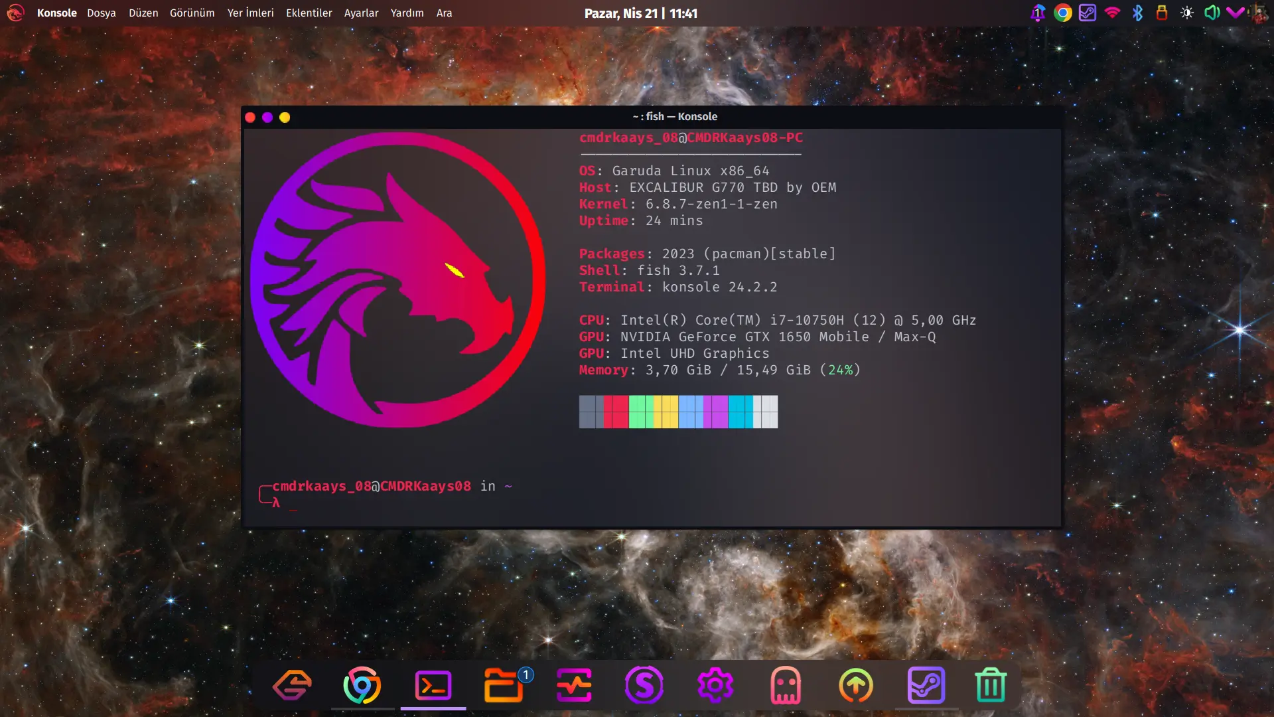Click the NVIDIA GeForce GTX 1650 GPU line
1274x717 pixels.
pos(758,337)
